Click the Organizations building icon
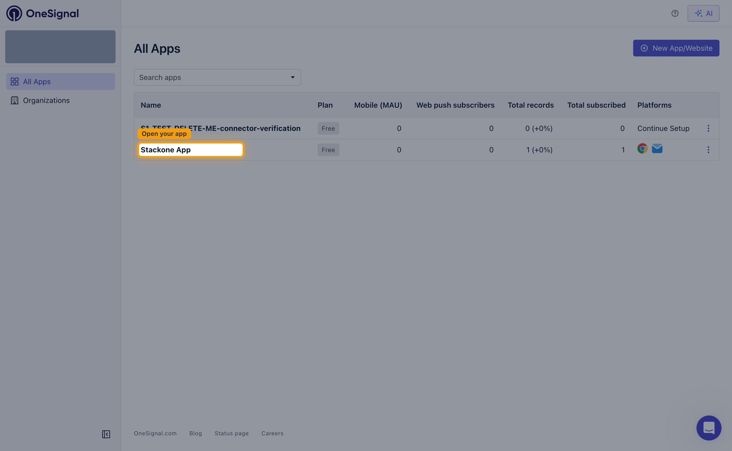 coord(15,101)
